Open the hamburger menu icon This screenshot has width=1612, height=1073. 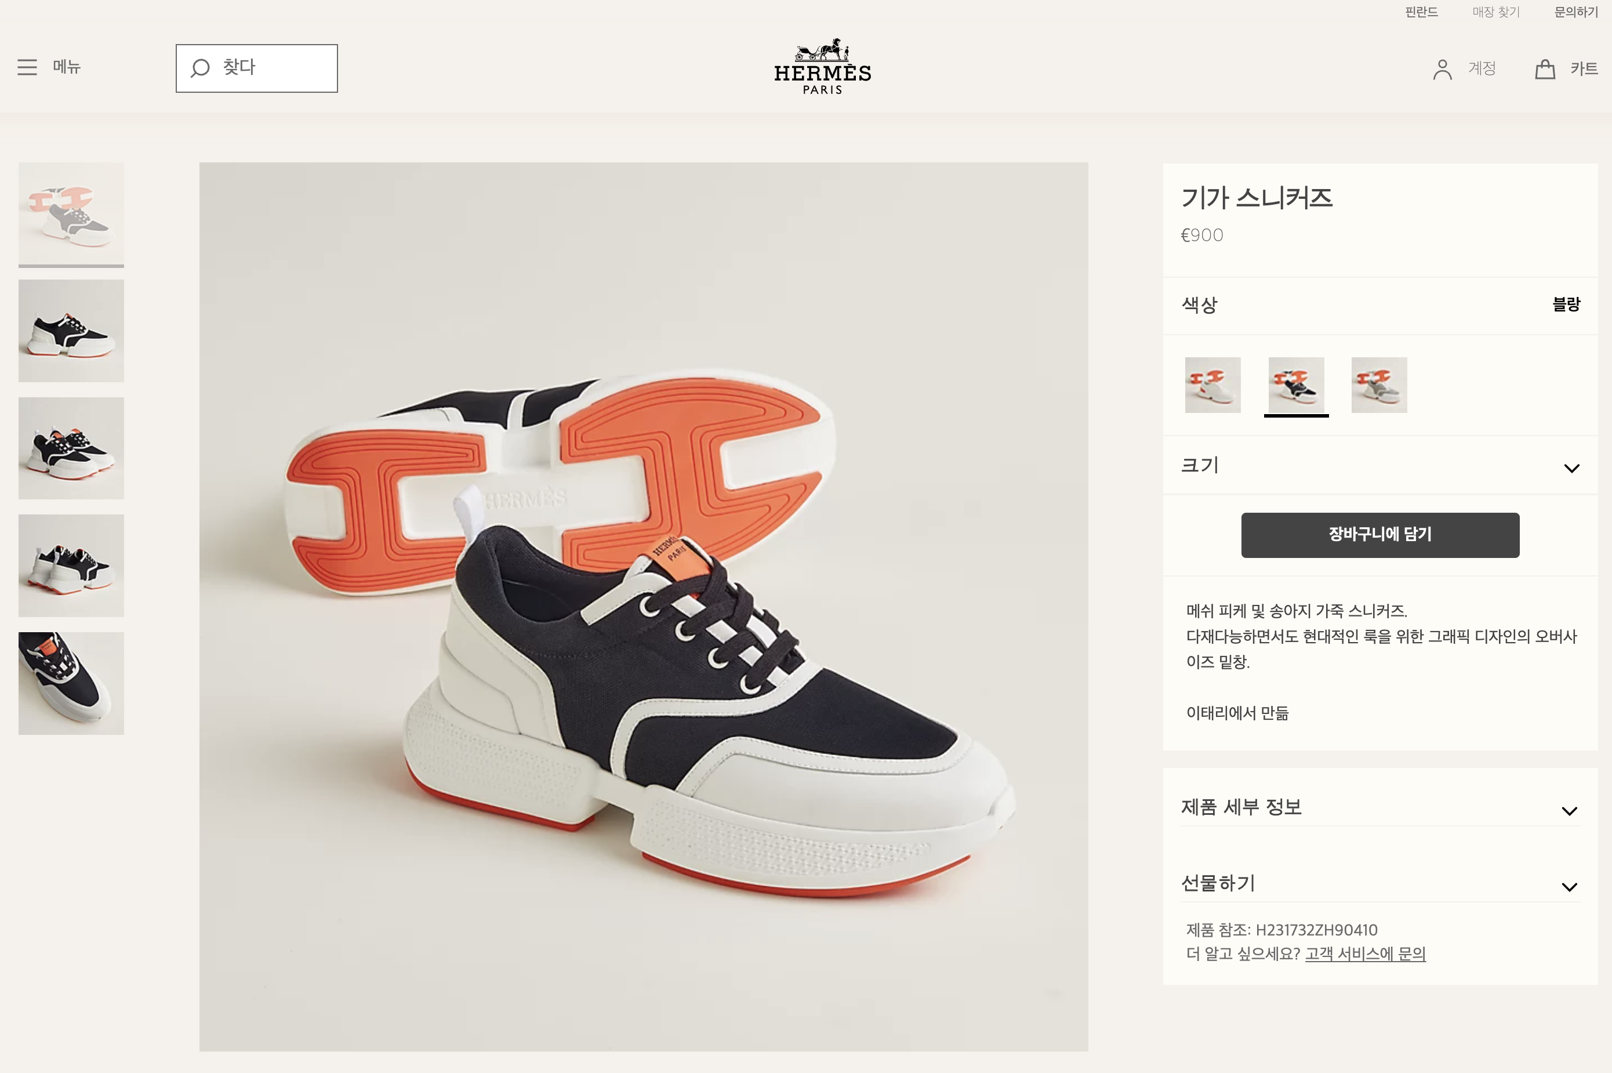pos(27,67)
